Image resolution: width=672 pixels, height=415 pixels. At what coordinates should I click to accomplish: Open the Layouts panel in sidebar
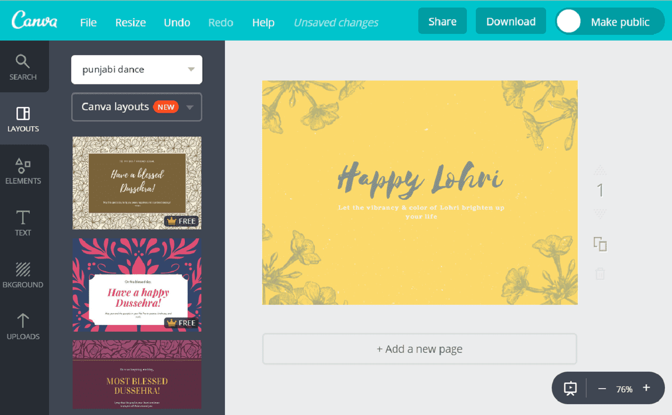tap(23, 119)
